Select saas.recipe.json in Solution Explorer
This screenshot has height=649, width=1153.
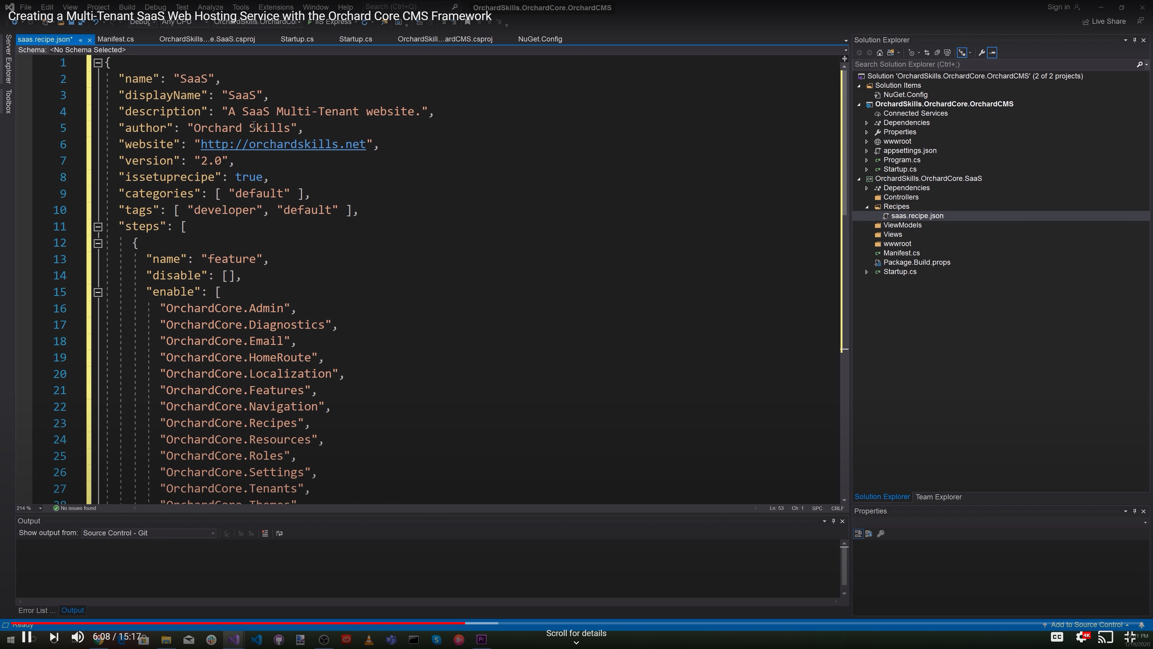pyautogui.click(x=917, y=216)
